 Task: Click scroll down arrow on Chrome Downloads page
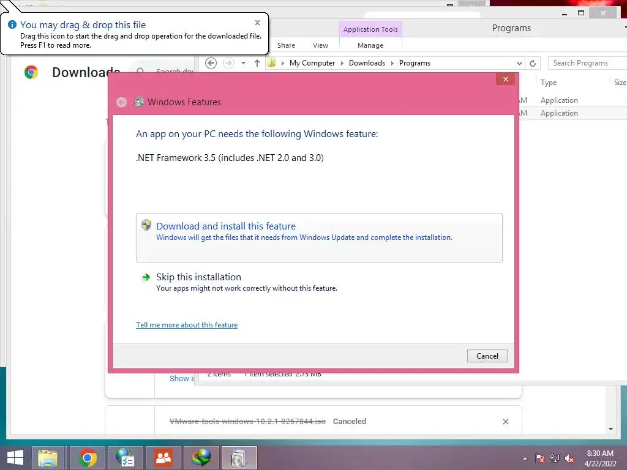pyautogui.click(x=610, y=429)
